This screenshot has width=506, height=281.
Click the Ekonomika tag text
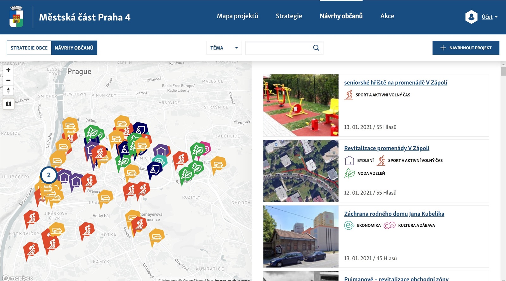(369, 225)
